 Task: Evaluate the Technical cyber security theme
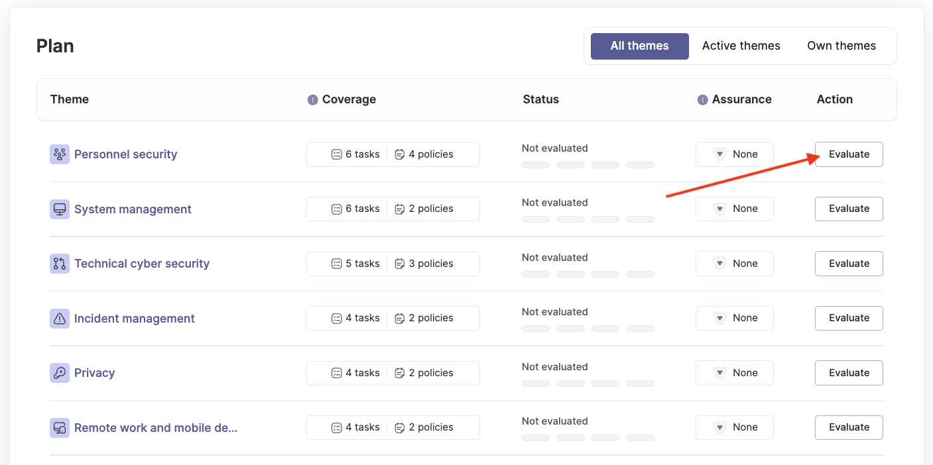[x=849, y=264]
